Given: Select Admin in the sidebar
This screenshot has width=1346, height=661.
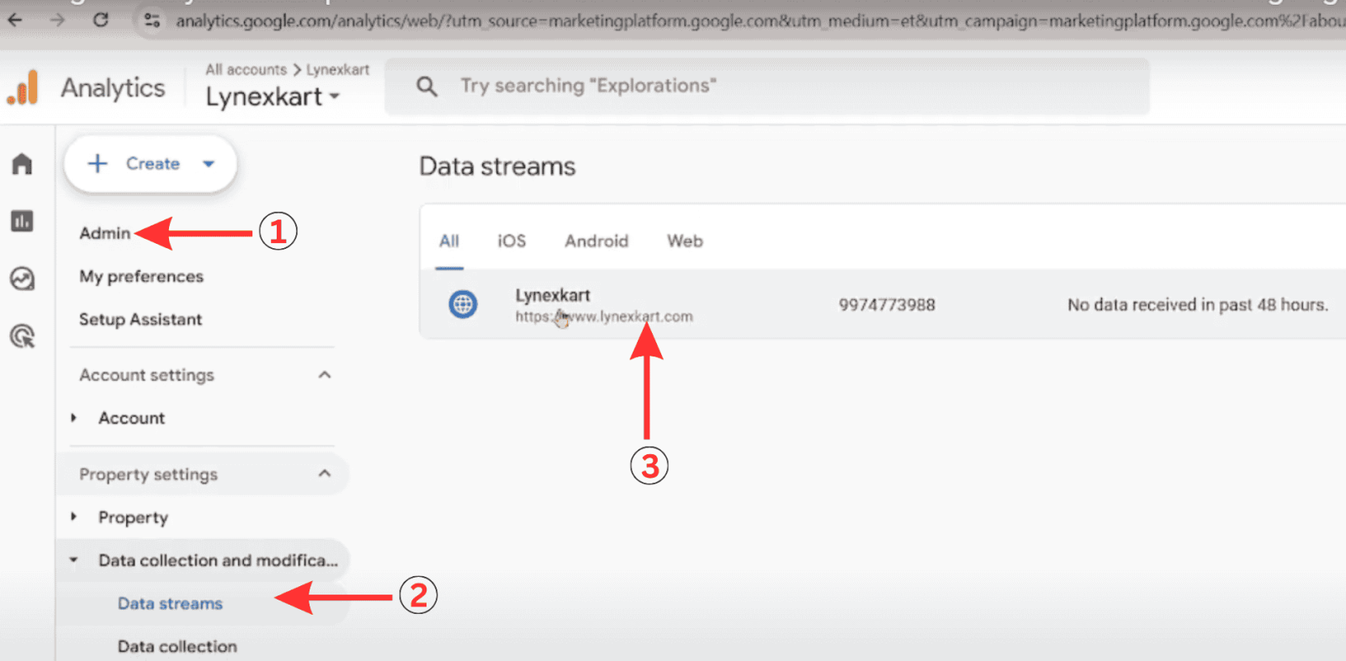Looking at the screenshot, I should click(x=105, y=233).
